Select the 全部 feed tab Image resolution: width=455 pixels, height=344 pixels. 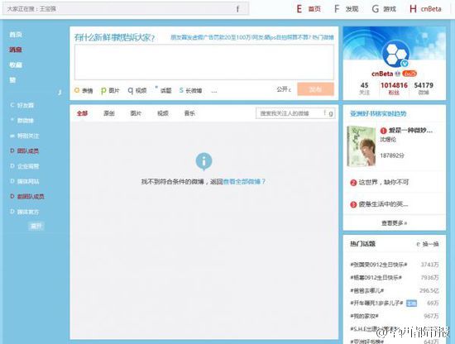82,113
